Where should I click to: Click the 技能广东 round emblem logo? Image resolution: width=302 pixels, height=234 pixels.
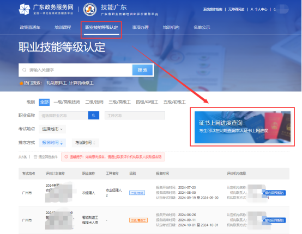click(90, 9)
